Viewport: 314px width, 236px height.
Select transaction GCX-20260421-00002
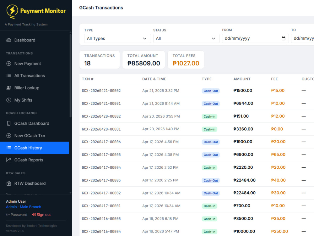(x=101, y=91)
